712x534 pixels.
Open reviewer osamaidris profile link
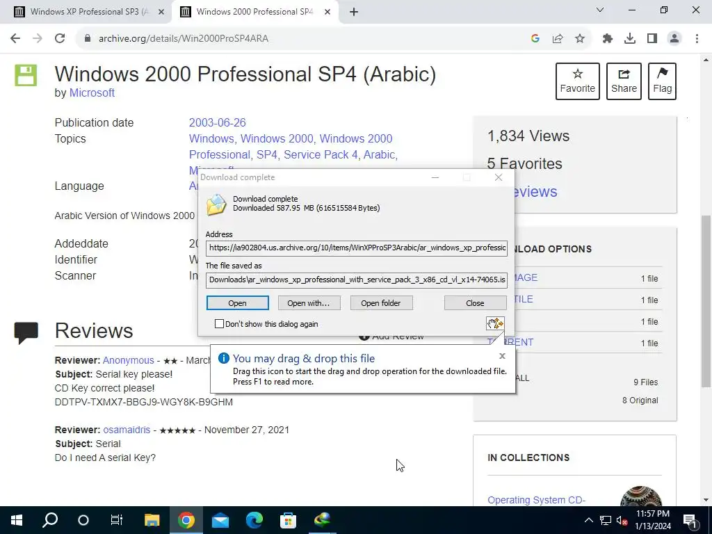[x=127, y=430]
